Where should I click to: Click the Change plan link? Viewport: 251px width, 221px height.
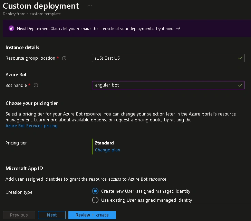coord(107,150)
